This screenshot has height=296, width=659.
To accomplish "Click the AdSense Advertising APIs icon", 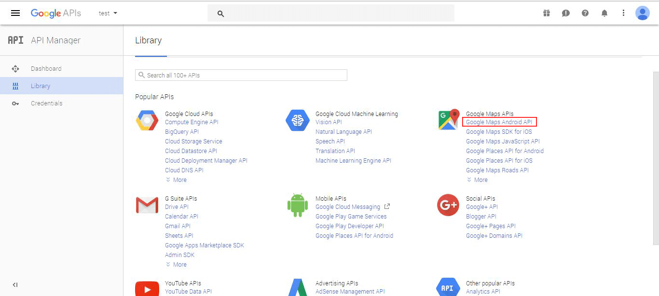I will 298,287.
